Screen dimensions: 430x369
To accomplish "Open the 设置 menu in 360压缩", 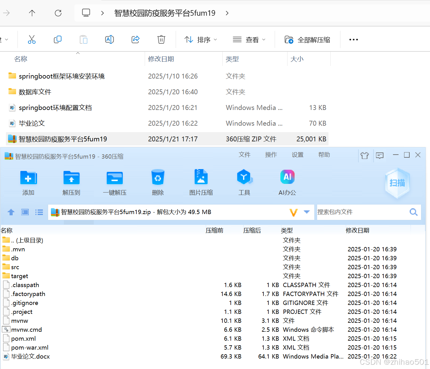I will pyautogui.click(x=298, y=155).
